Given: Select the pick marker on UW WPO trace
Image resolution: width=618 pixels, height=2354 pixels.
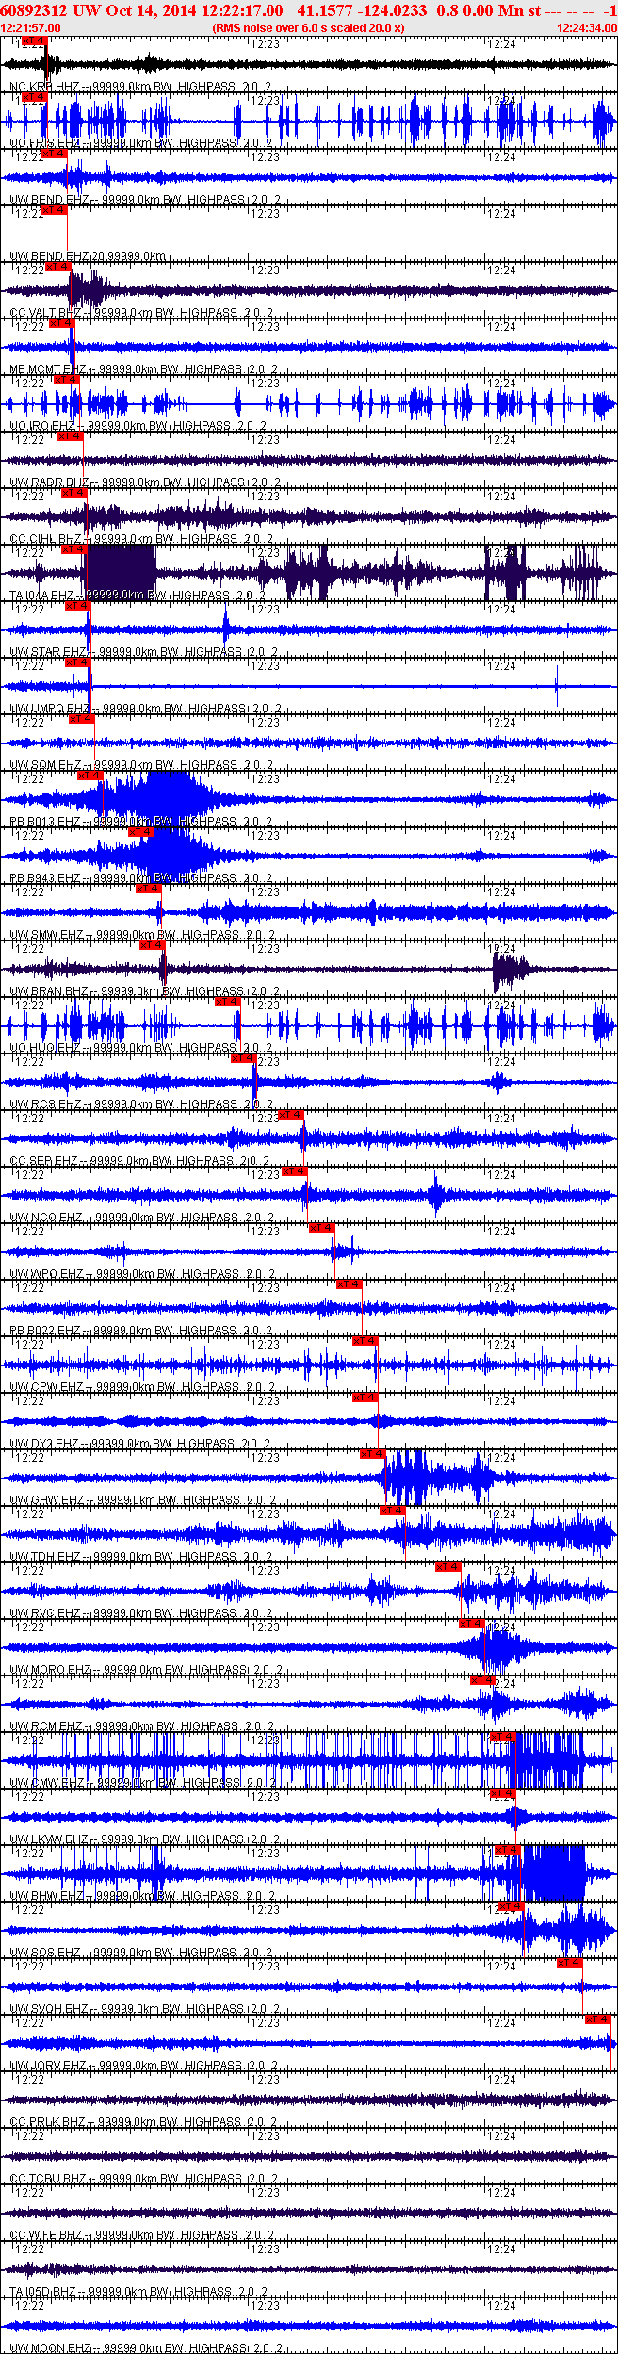Looking at the screenshot, I should pyautogui.click(x=321, y=1227).
